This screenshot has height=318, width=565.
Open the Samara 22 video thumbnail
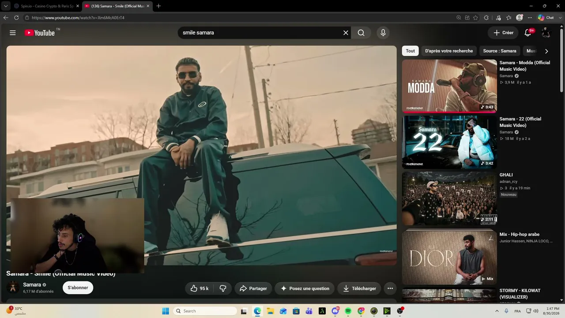[x=449, y=142]
